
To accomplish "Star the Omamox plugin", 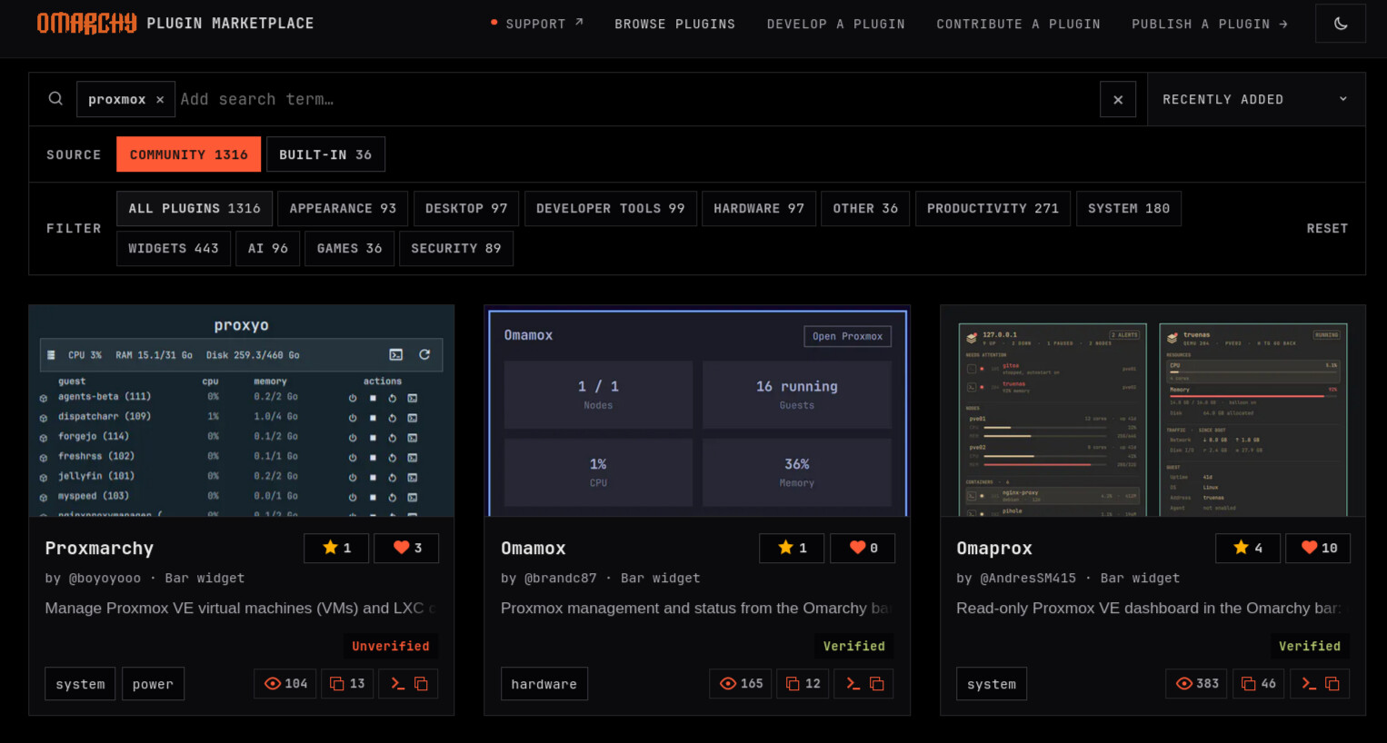I will [792, 548].
